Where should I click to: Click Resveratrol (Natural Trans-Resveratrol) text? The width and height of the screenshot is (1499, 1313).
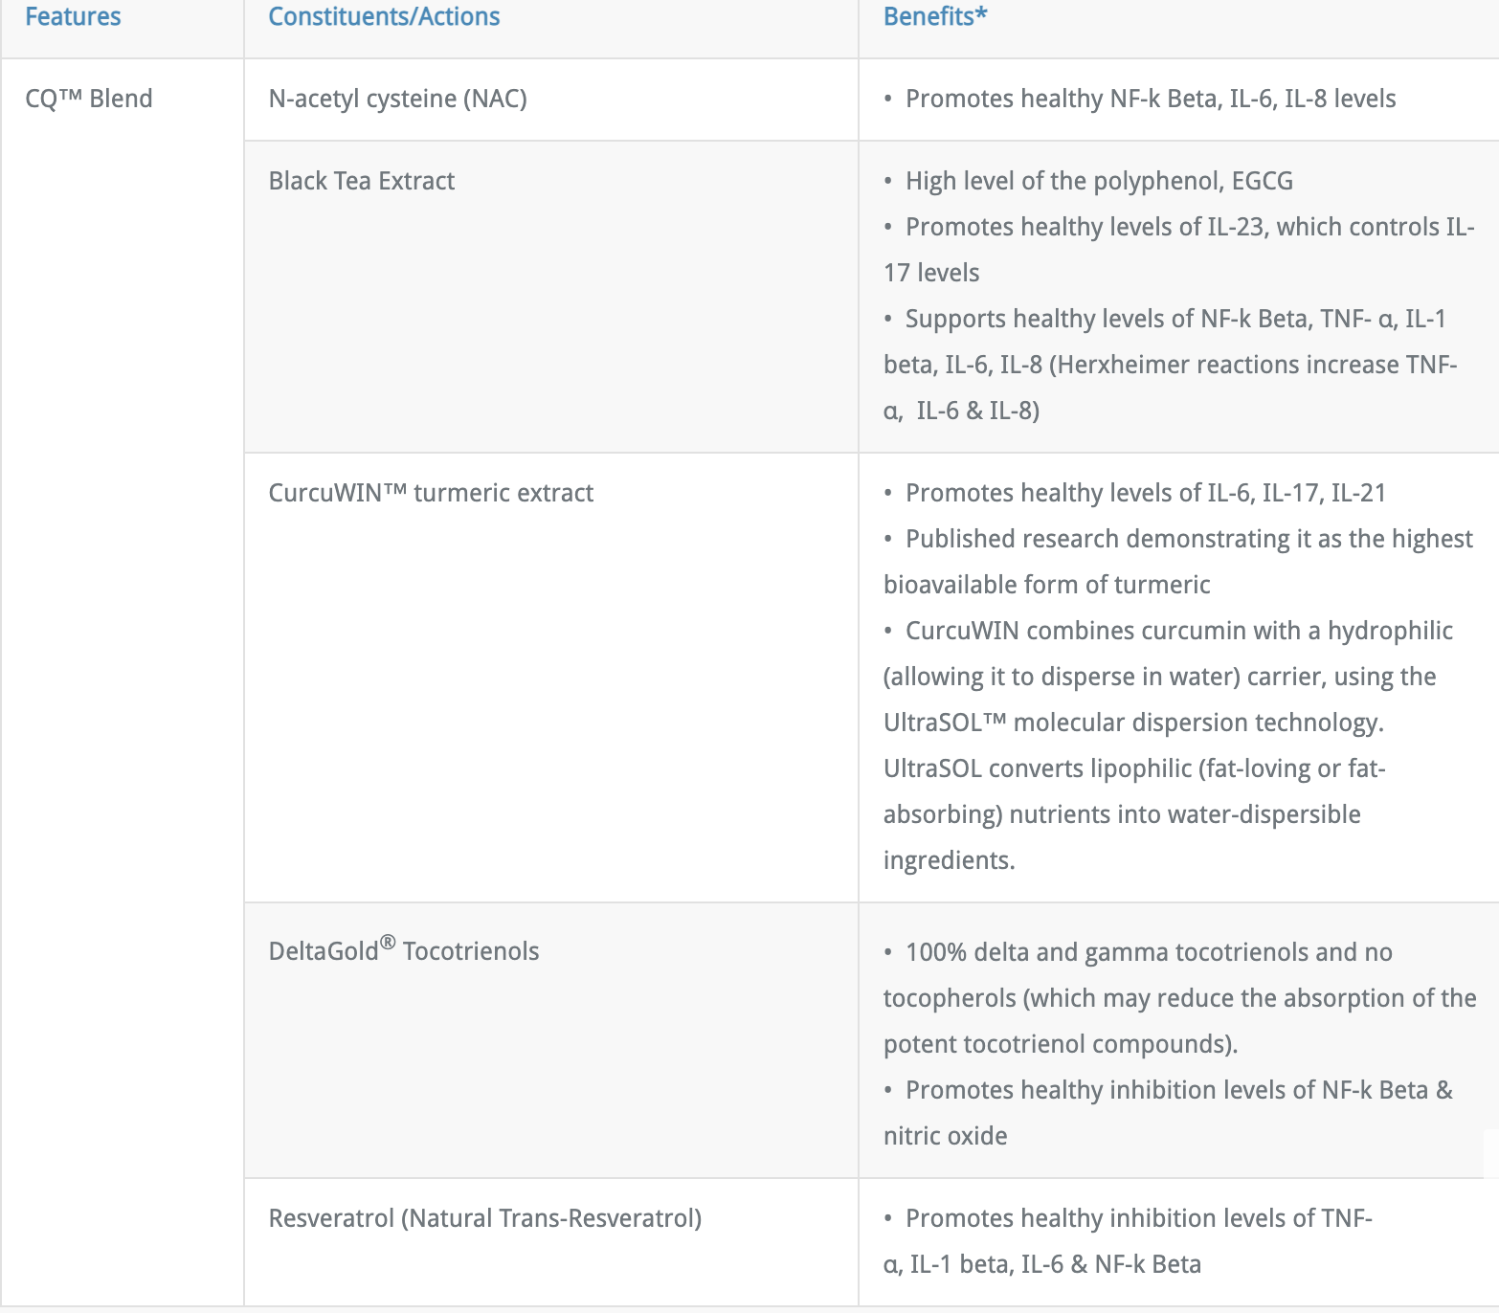(x=485, y=1218)
